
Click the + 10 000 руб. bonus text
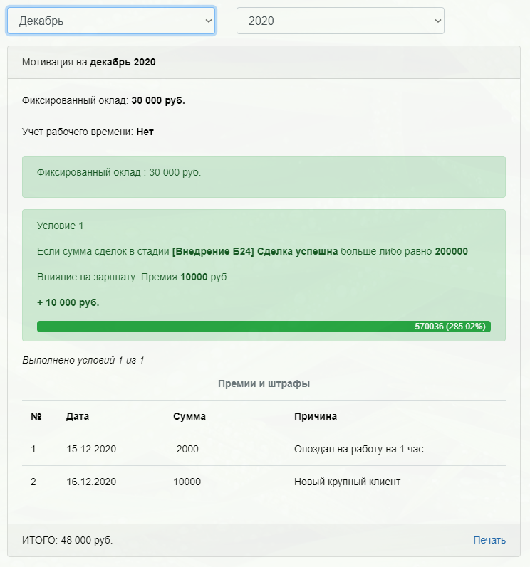point(68,302)
